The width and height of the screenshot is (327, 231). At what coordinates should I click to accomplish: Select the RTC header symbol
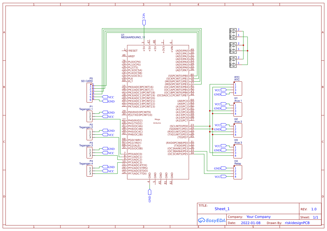tap(238, 88)
